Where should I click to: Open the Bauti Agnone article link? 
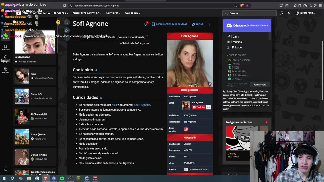142,105
